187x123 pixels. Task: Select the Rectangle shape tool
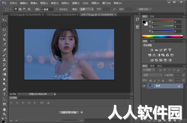click(4, 104)
